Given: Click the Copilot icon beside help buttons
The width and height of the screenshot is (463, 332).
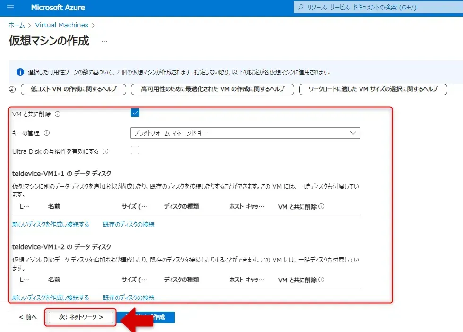Looking at the screenshot, I should (x=13, y=89).
